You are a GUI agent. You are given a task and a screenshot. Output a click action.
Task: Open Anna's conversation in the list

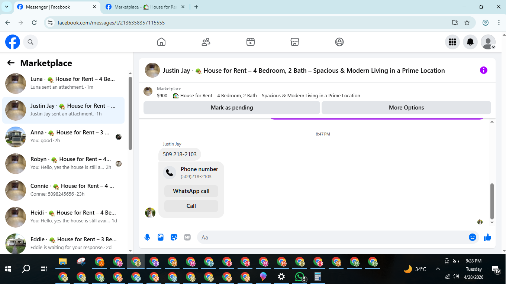point(64,137)
